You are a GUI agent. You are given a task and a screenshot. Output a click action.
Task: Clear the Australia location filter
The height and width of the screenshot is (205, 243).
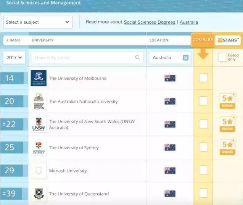click(186, 58)
